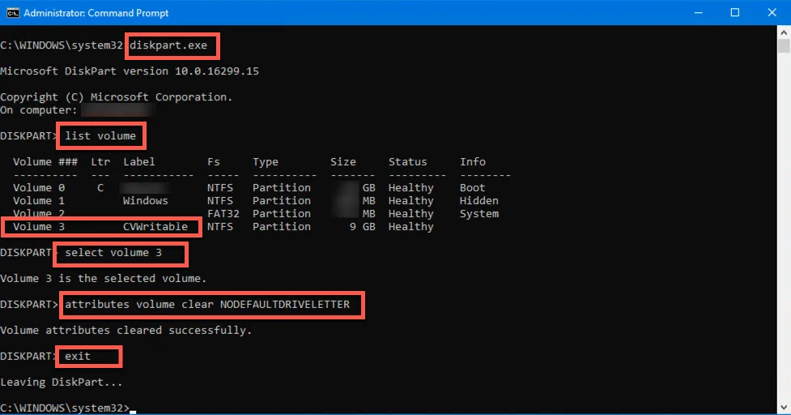Click the highlighted diskpart.exe command

click(x=173, y=45)
